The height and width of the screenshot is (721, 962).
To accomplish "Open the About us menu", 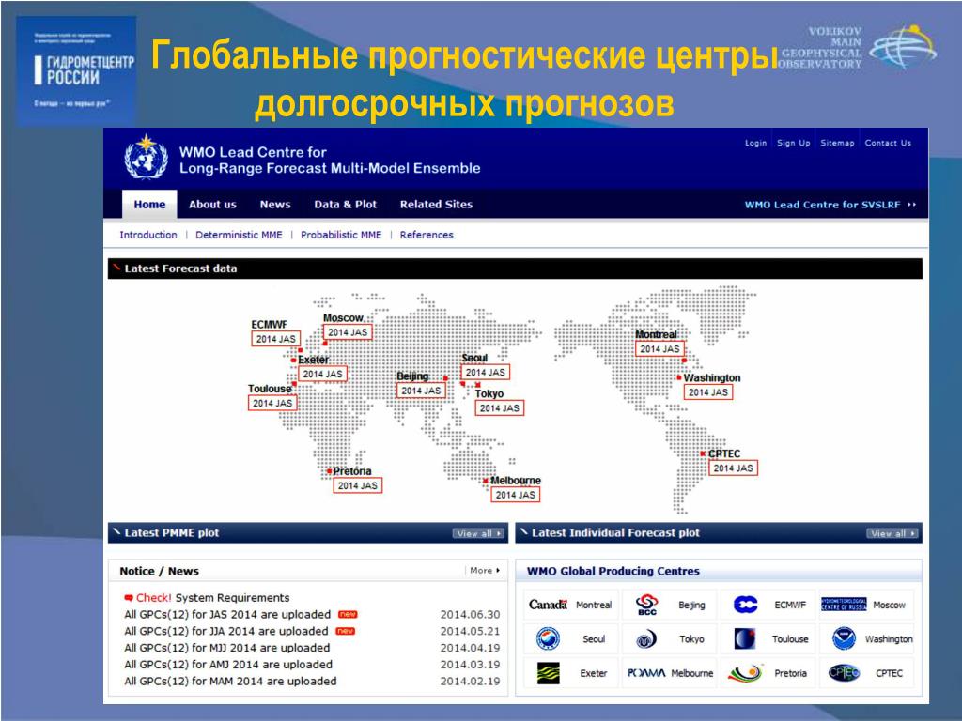I will (x=212, y=204).
